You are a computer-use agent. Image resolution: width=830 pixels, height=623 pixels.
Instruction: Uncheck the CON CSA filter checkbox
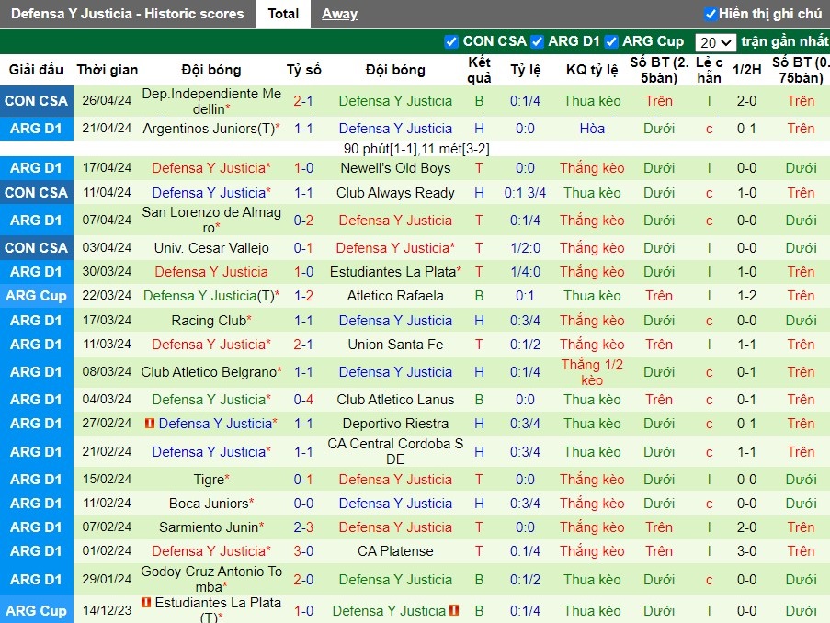click(x=451, y=41)
